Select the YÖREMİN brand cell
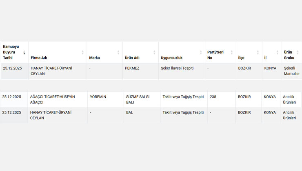This screenshot has width=302, height=171. [x=98, y=97]
